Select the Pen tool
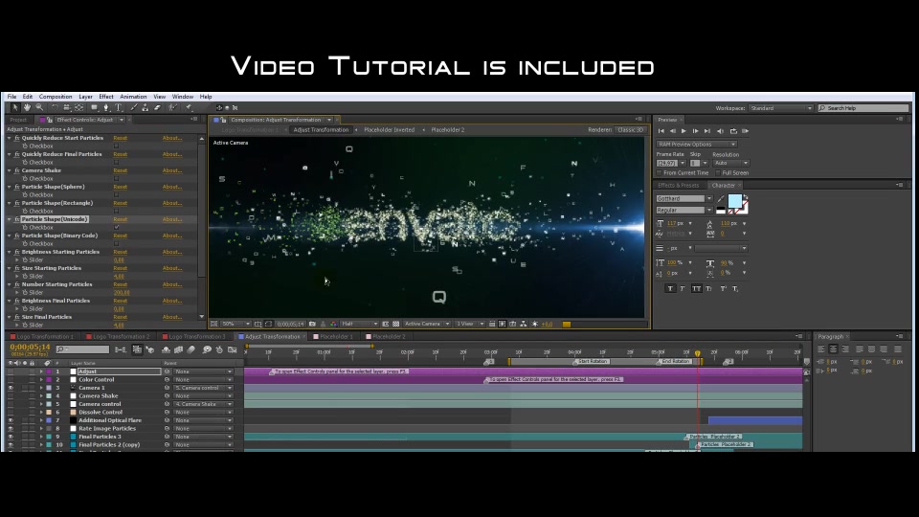Viewport: 919px width, 517px height. (106, 108)
